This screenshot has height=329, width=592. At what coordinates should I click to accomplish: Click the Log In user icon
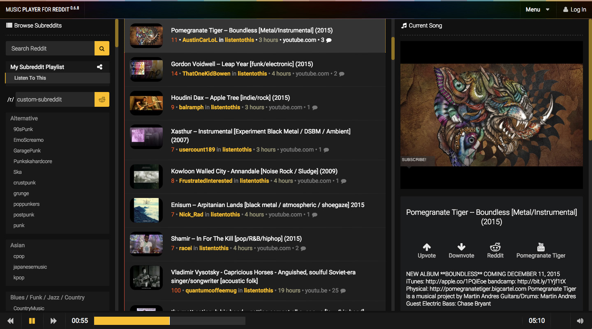tap(566, 9)
